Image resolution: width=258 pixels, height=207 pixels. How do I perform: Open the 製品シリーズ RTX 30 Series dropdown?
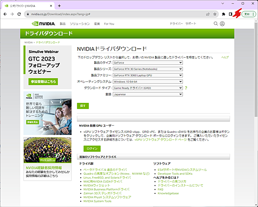click(147, 69)
